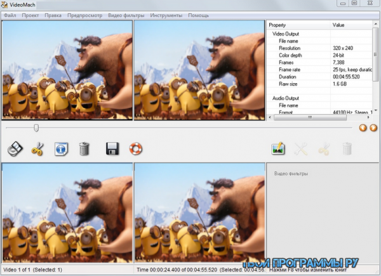Open the Предпросмотр menu

pyautogui.click(x=85, y=15)
